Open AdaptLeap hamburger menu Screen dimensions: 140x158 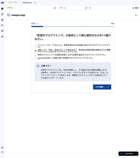point(136,15)
